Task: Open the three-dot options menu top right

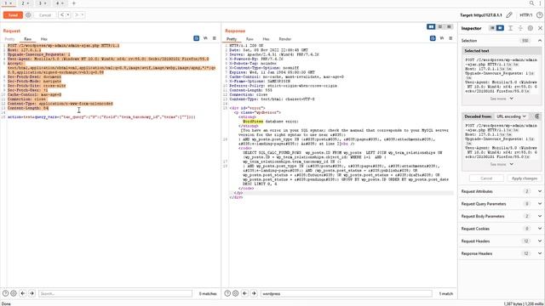Action: [x=541, y=3]
